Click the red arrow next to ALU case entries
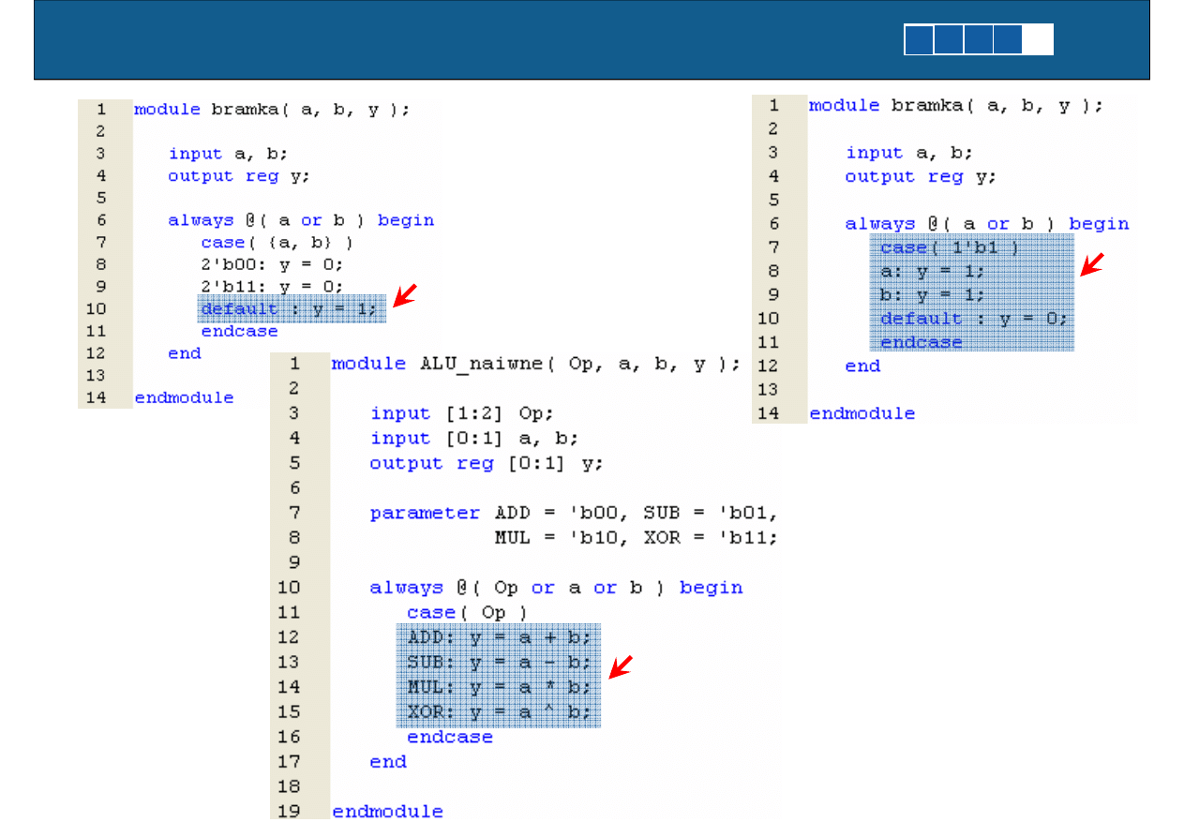Screen dimensions: 1184x837 pos(620,666)
